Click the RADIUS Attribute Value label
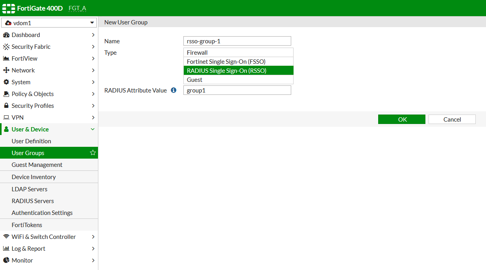Image resolution: width=486 pixels, height=270 pixels. coord(136,90)
